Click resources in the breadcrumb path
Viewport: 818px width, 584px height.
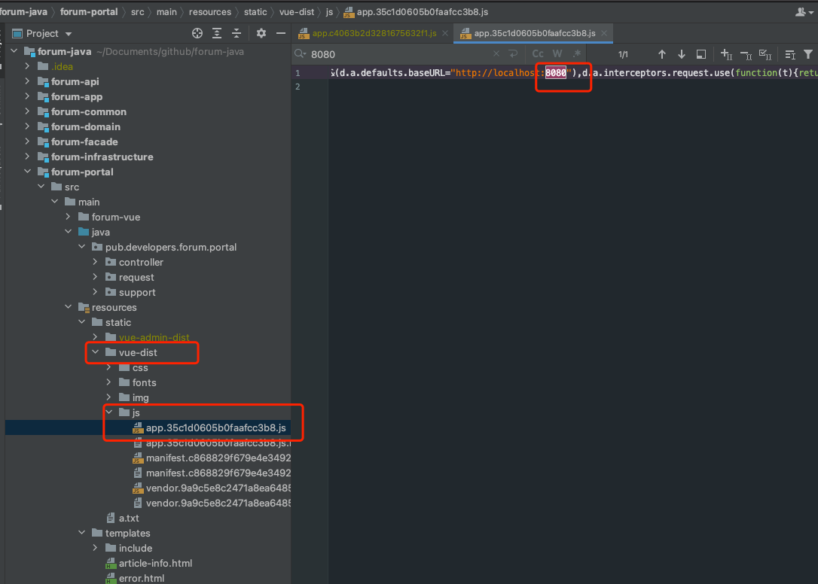209,12
